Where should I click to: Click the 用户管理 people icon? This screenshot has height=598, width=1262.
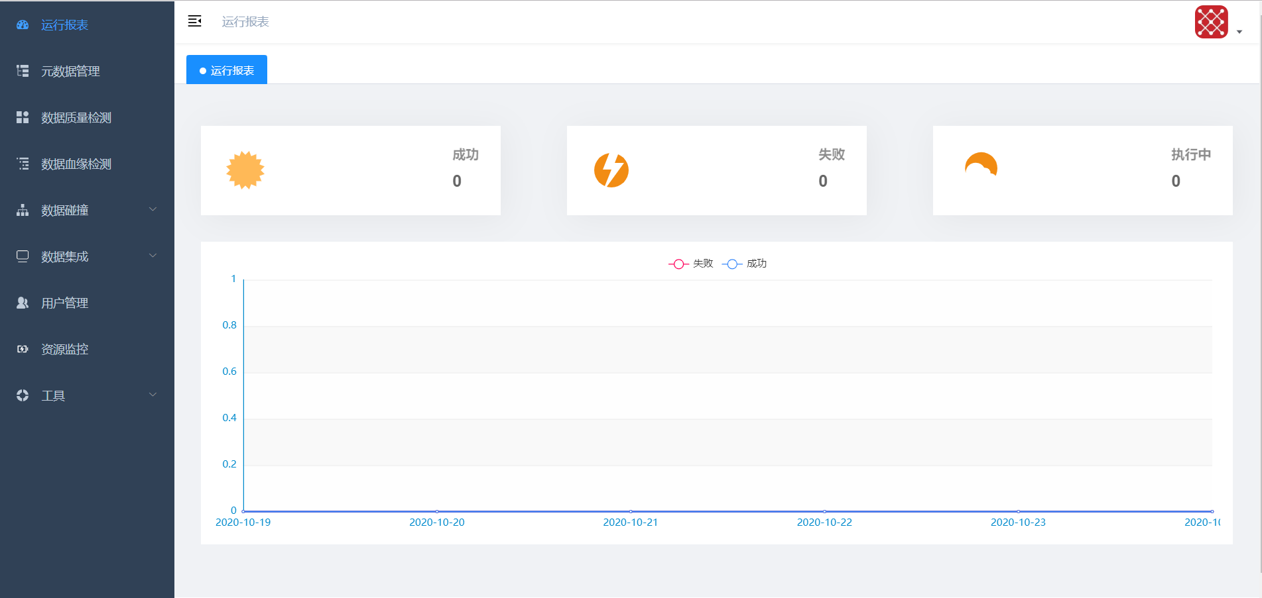(23, 303)
